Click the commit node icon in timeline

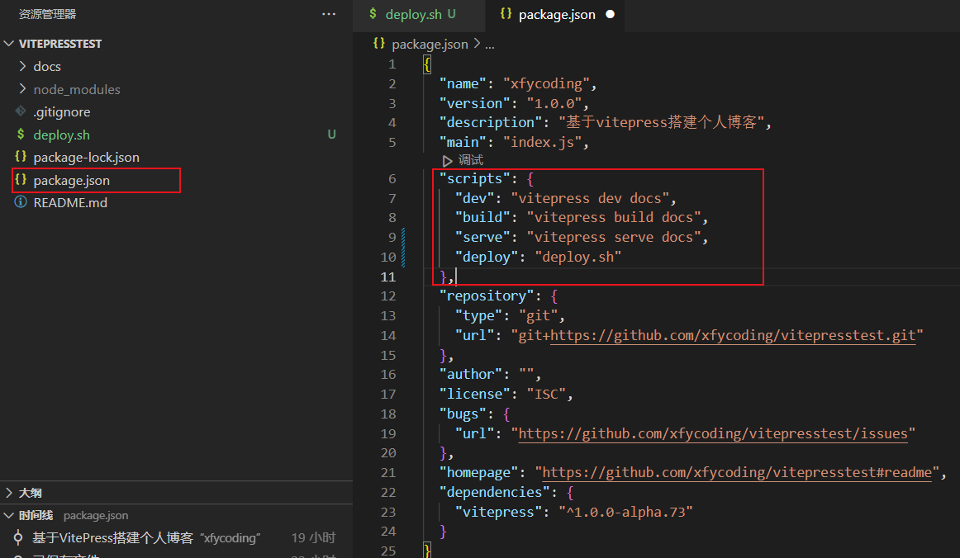[x=18, y=538]
